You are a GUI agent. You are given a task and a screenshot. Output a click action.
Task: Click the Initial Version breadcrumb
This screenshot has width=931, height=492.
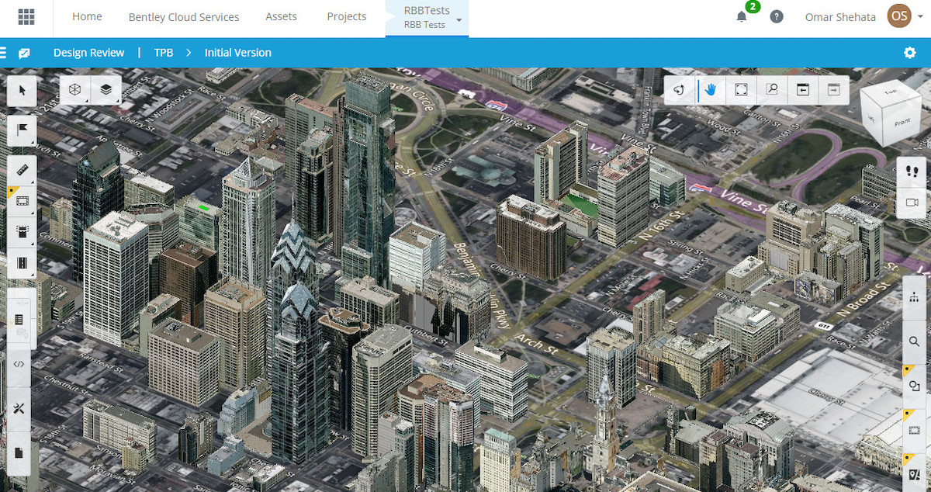click(238, 53)
